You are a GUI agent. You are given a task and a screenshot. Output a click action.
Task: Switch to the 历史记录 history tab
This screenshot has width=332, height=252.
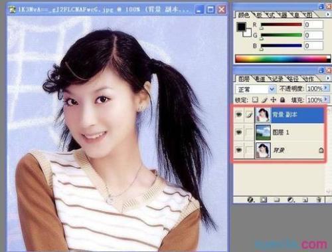(276, 78)
